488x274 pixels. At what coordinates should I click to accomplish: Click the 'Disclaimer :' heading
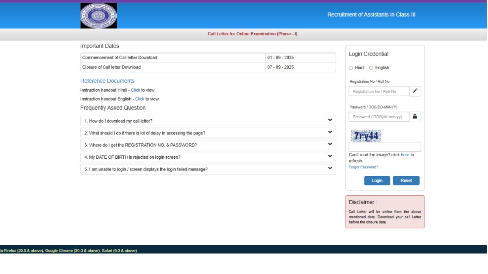[x=363, y=202]
